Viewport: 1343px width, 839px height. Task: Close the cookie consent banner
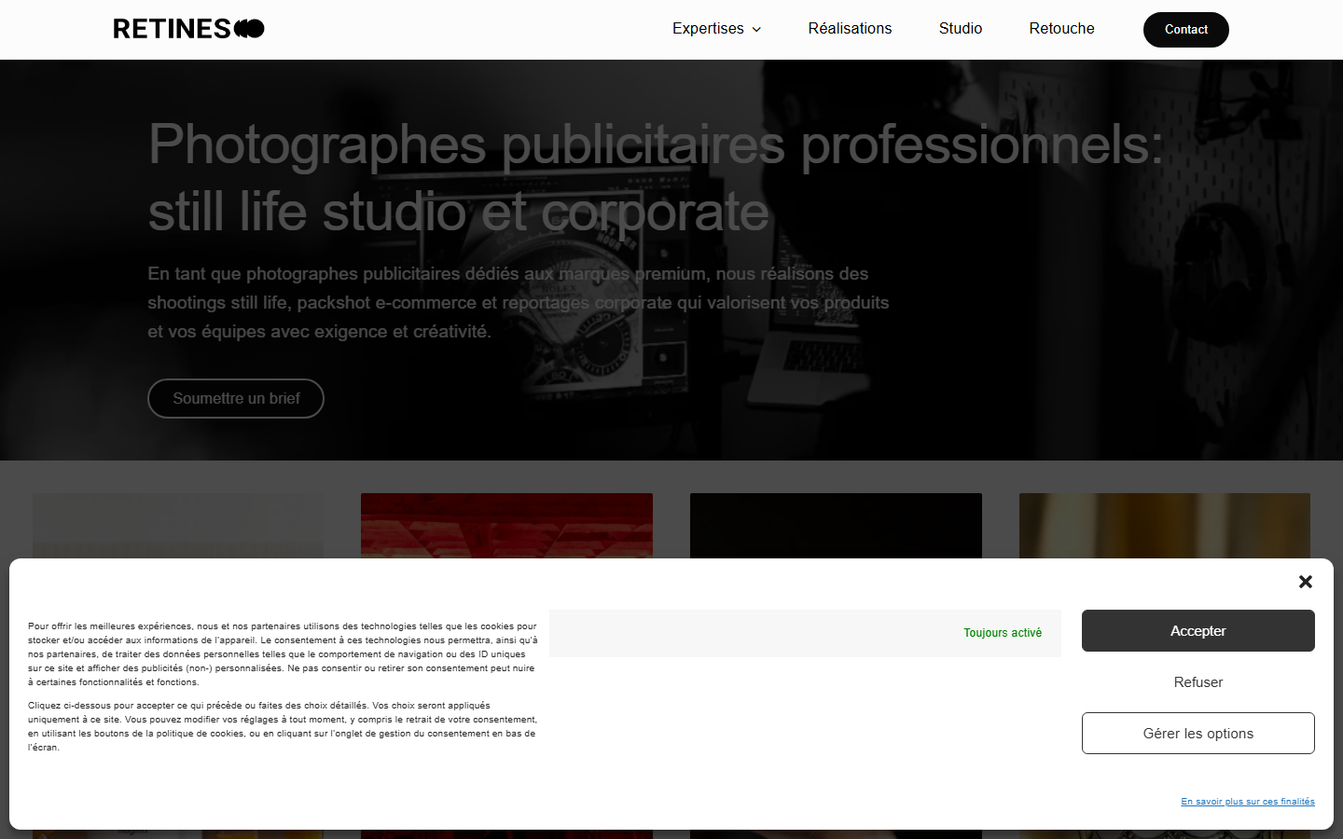tap(1306, 582)
